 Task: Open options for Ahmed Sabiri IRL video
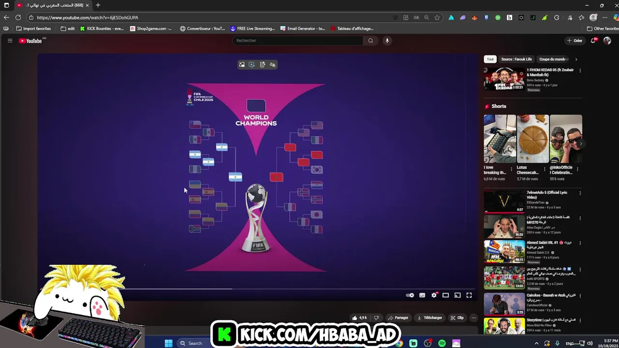(x=580, y=243)
